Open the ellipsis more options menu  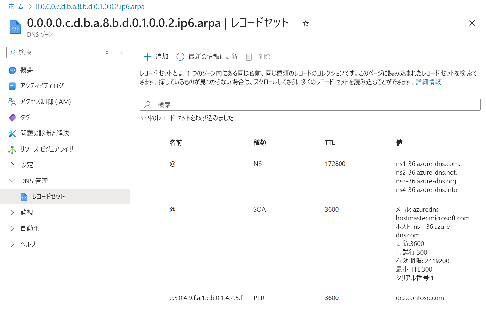322,23
